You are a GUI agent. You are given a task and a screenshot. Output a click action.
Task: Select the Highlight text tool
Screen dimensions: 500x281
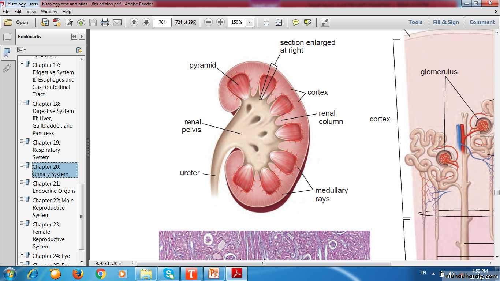307,22
